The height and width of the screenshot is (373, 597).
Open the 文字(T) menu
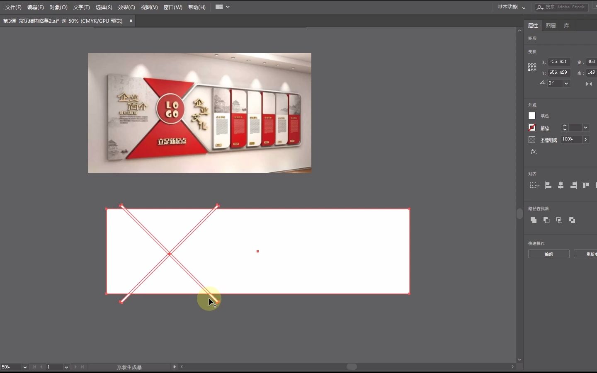pyautogui.click(x=81, y=7)
